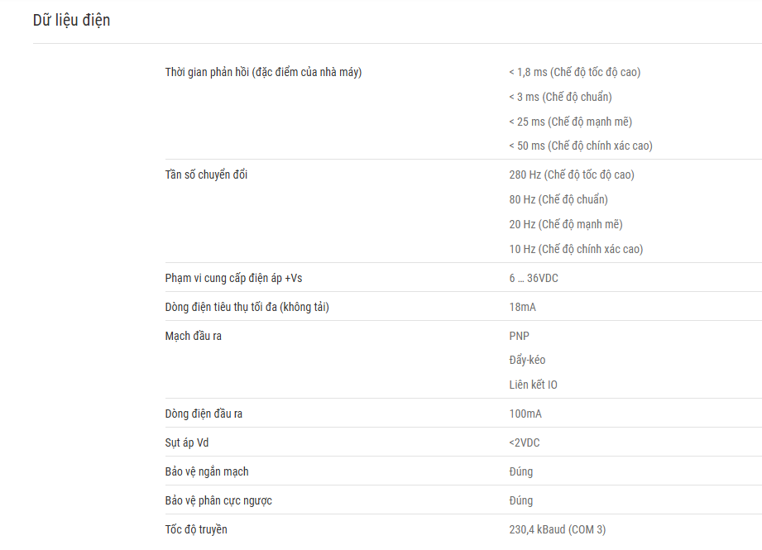The width and height of the screenshot is (762, 550).
Task: Select the "Tần số chuyển đổi" label
Action: click(206, 175)
